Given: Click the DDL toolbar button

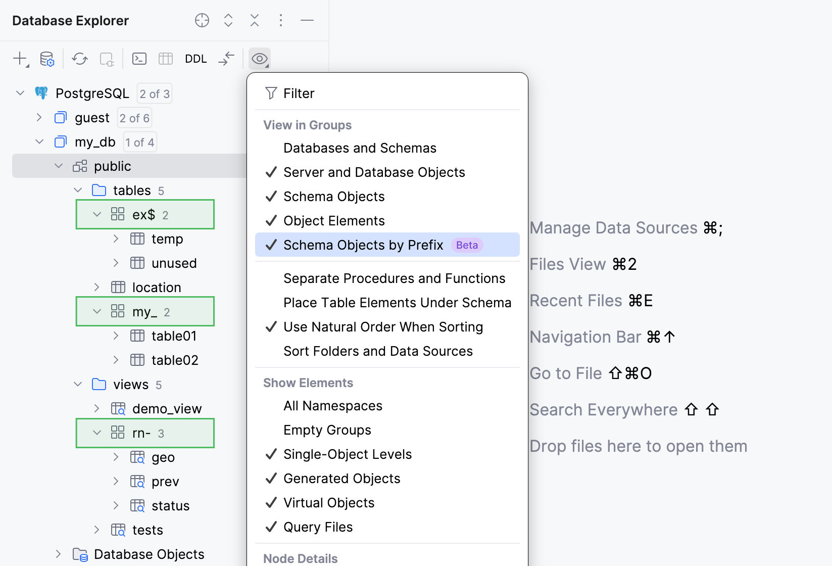Looking at the screenshot, I should [x=196, y=59].
